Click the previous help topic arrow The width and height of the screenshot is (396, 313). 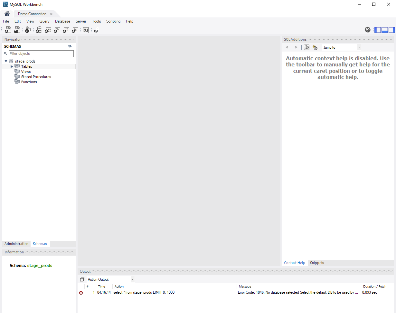coord(287,47)
